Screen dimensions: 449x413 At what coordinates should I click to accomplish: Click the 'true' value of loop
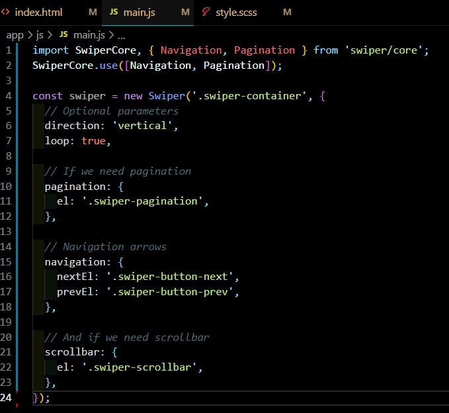coord(94,141)
